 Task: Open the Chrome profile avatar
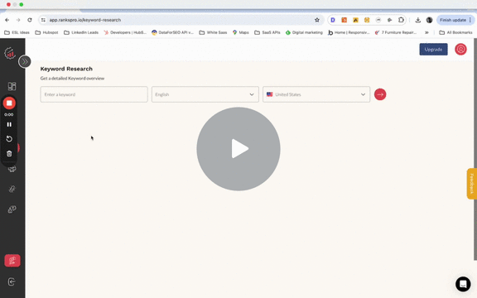click(x=429, y=20)
